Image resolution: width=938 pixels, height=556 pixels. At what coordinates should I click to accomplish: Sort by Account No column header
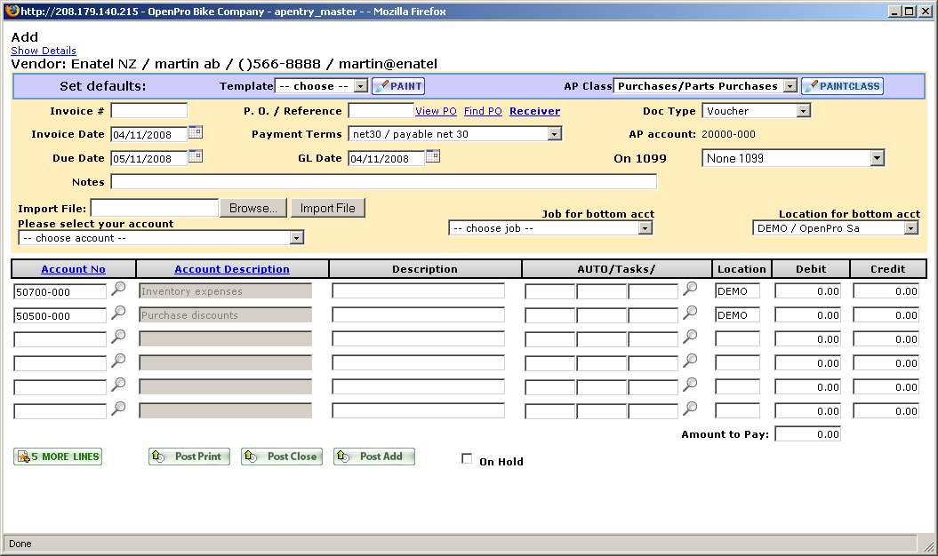[73, 269]
